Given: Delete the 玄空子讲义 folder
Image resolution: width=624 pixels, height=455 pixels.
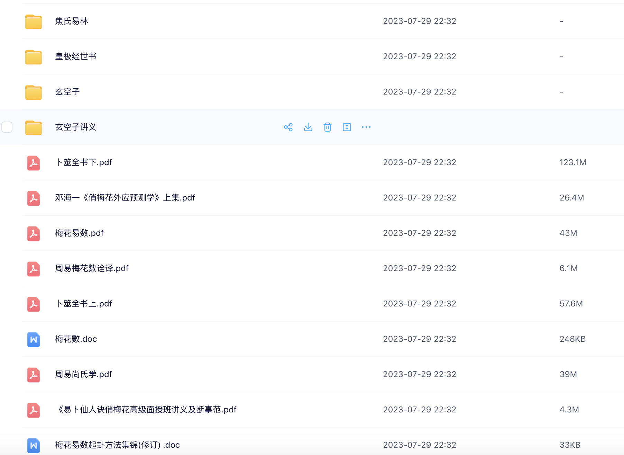Looking at the screenshot, I should point(327,127).
